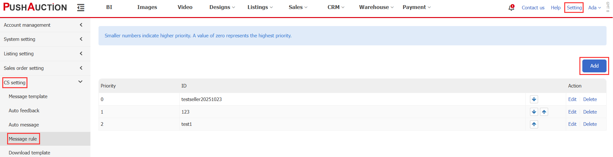Move testseller20251023 down with arrow icon
Screen dimensions: 613x157
coord(534,99)
